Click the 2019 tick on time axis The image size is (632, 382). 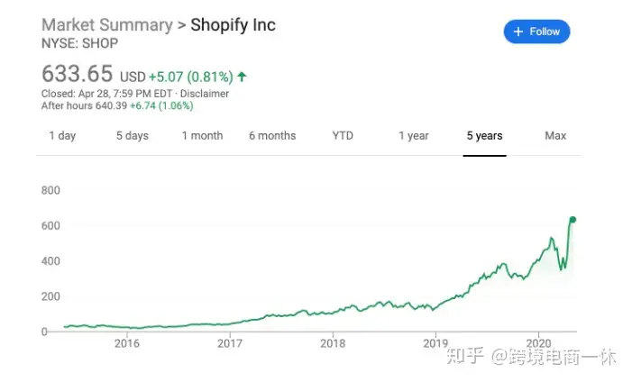(x=435, y=343)
